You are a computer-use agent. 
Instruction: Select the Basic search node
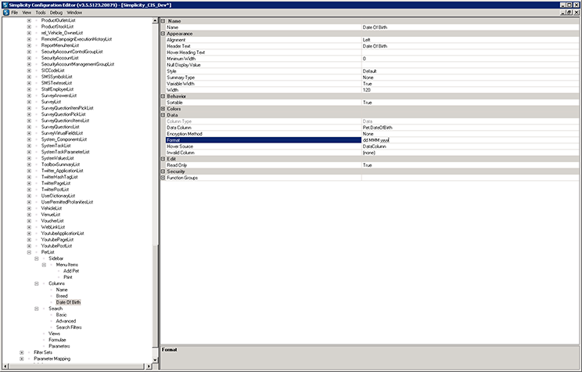click(x=61, y=315)
